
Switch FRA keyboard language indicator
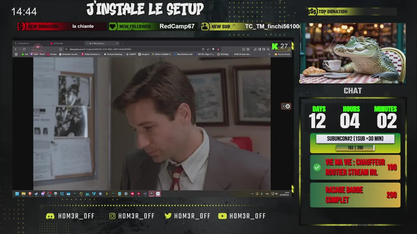[267, 194]
